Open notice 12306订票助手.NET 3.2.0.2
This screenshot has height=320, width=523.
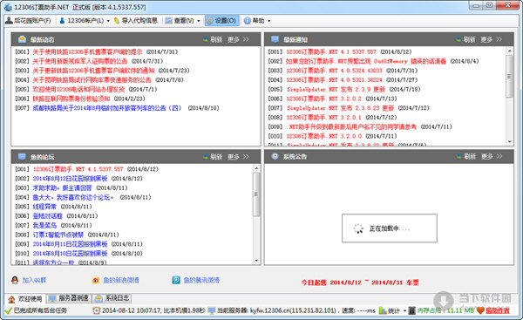pyautogui.click(x=324, y=99)
